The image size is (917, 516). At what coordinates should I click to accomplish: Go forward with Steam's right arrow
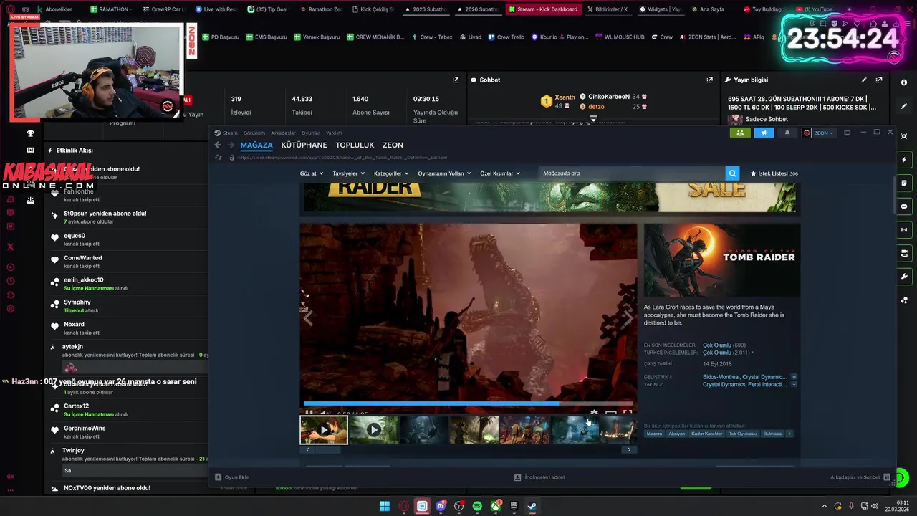coord(231,145)
